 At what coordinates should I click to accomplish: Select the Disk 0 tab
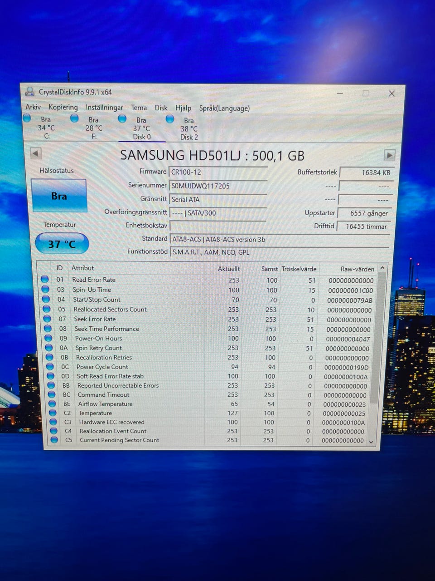pyautogui.click(x=141, y=128)
